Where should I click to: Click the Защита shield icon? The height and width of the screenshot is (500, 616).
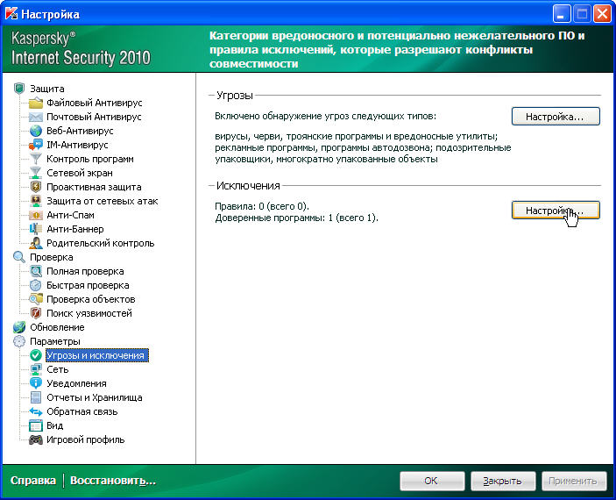(19, 89)
